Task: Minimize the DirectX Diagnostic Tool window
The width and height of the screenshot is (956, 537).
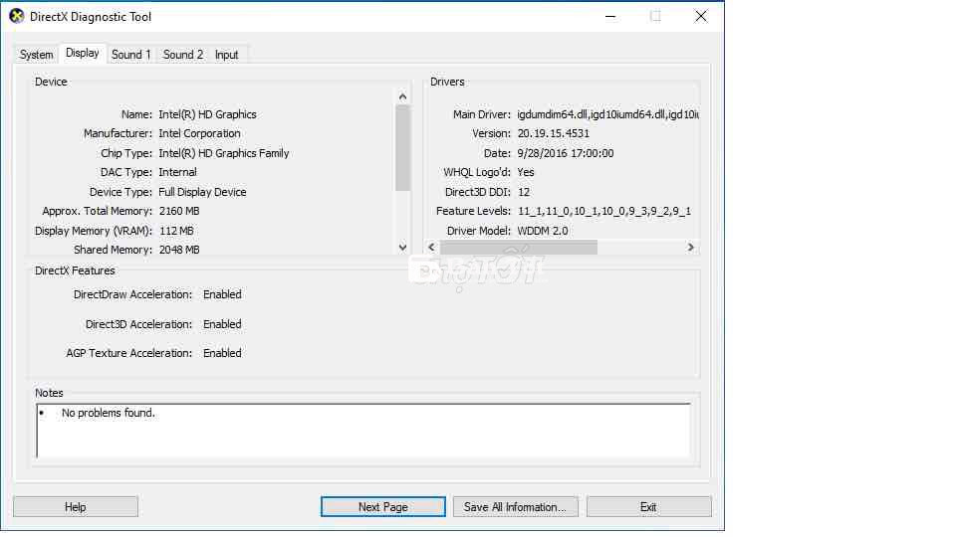Action: pyautogui.click(x=610, y=17)
